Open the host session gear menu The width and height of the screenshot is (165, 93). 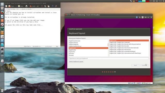[x=164, y=1]
